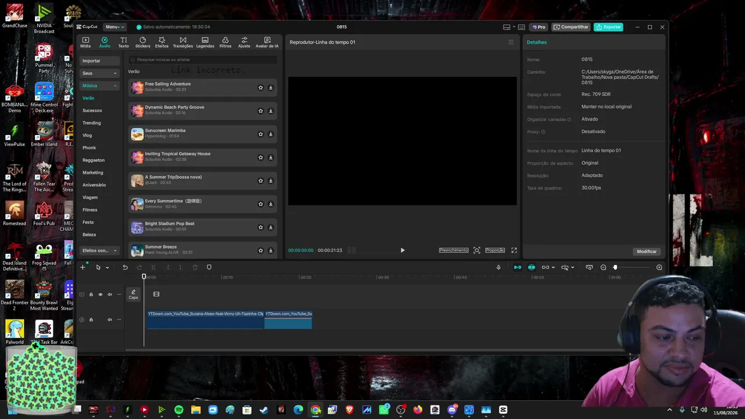The height and width of the screenshot is (419, 745).
Task: Expand the Seus section
Action: pyautogui.click(x=100, y=73)
